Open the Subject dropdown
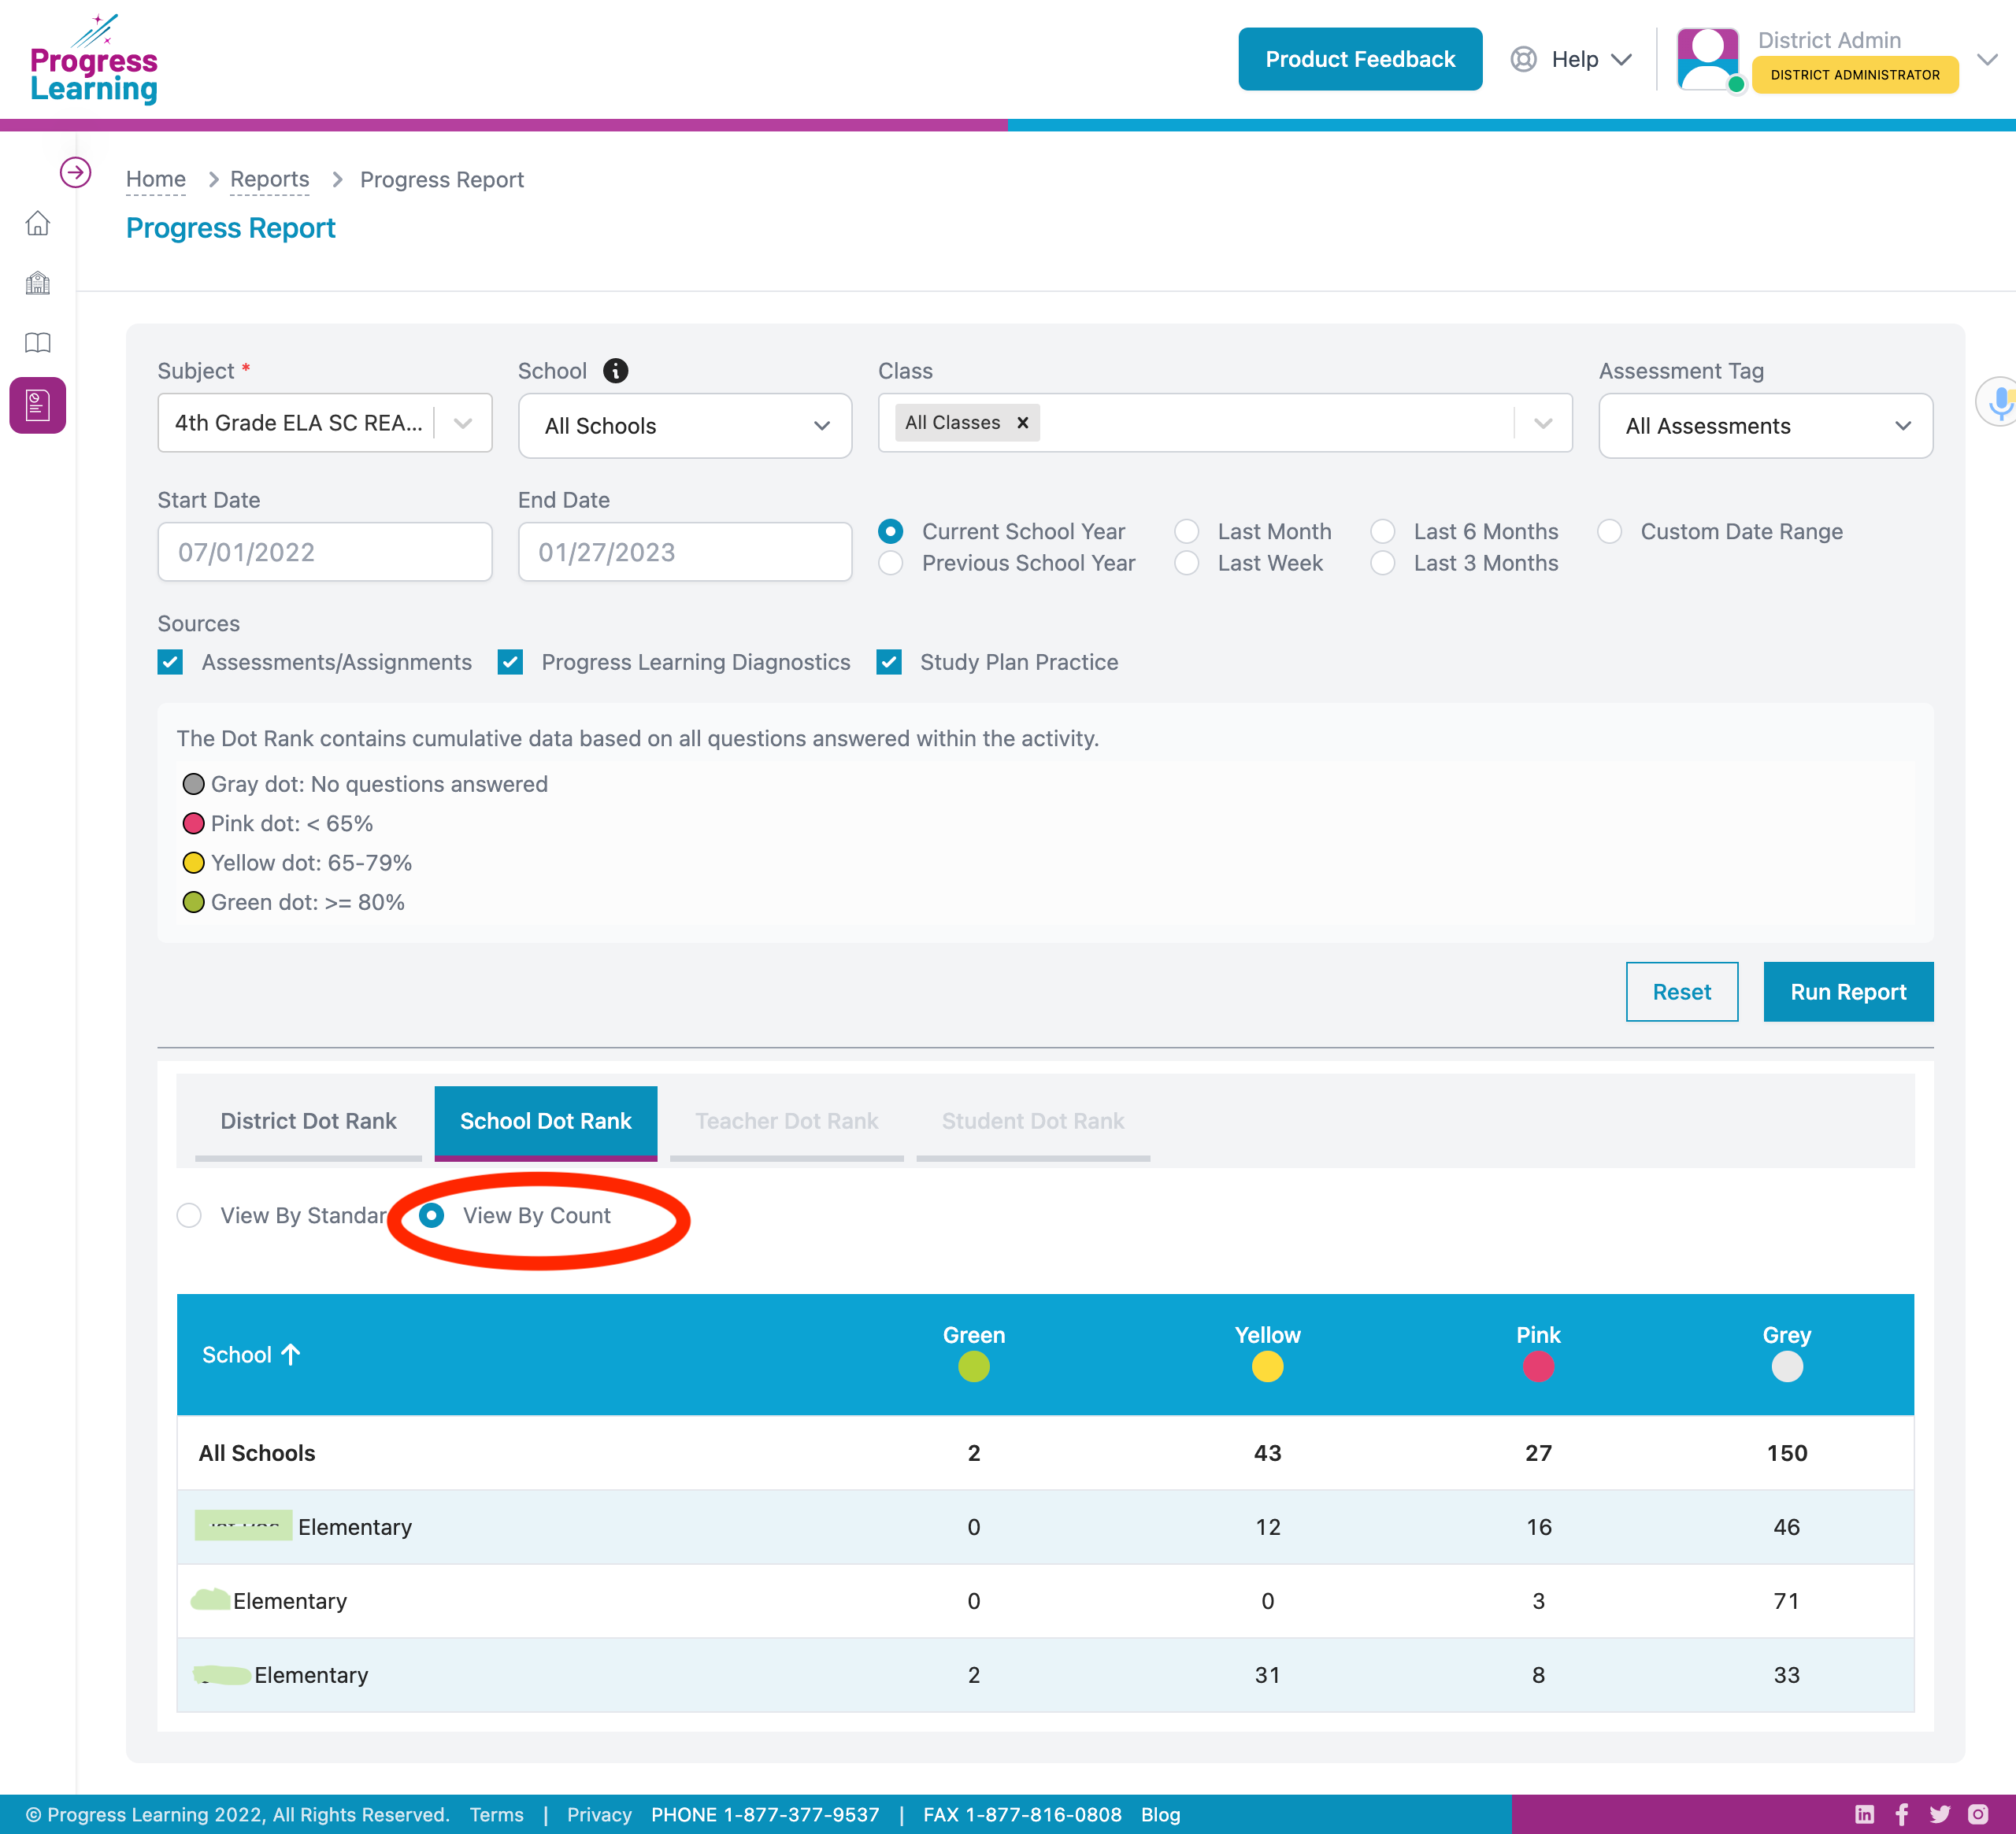This screenshot has height=1834, width=2016. click(x=325, y=423)
